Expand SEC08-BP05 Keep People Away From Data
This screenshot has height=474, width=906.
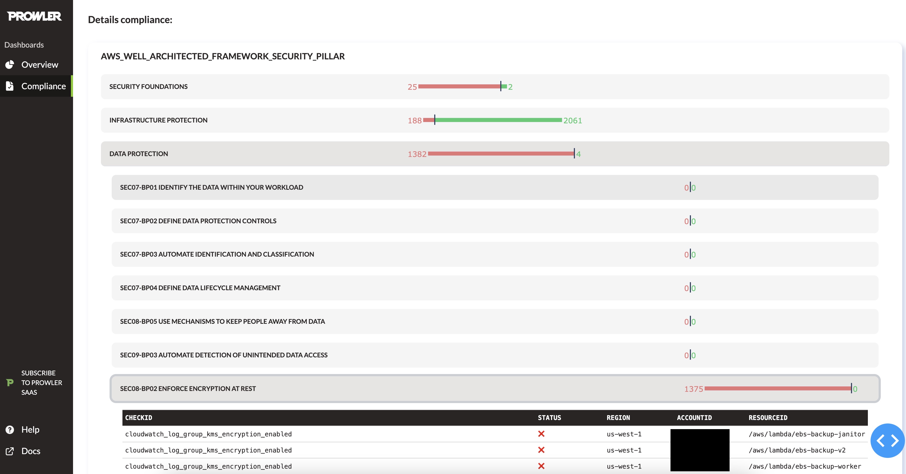[495, 322]
